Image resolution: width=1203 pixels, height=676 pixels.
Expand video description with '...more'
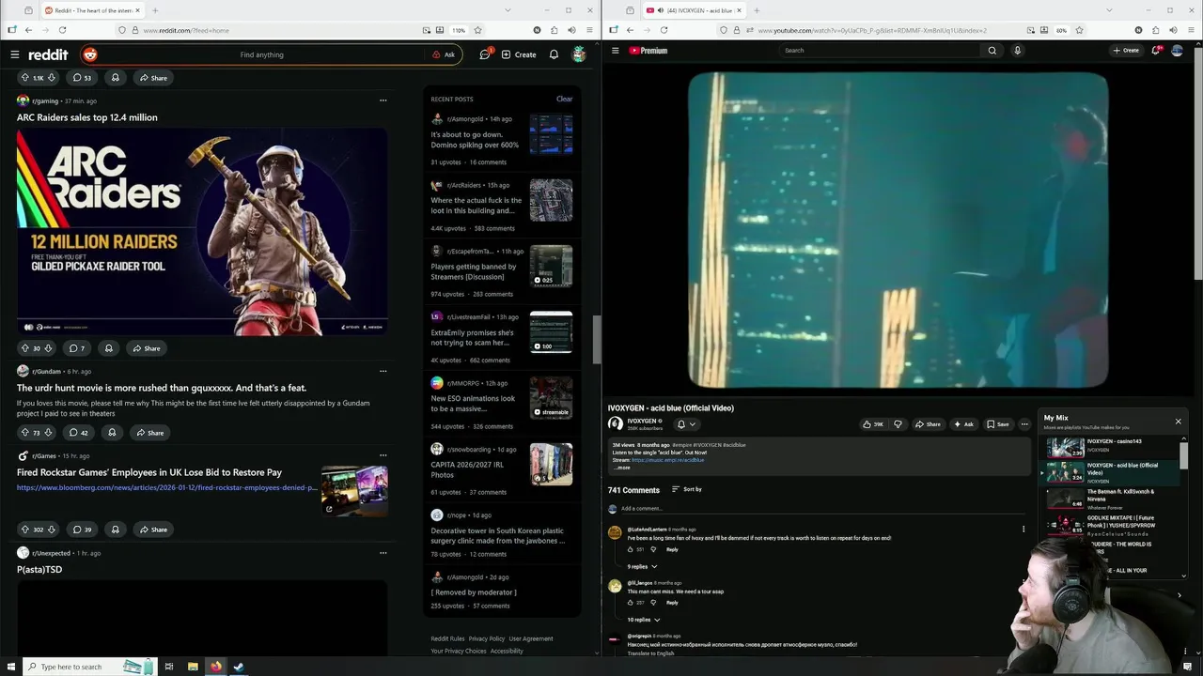click(622, 468)
